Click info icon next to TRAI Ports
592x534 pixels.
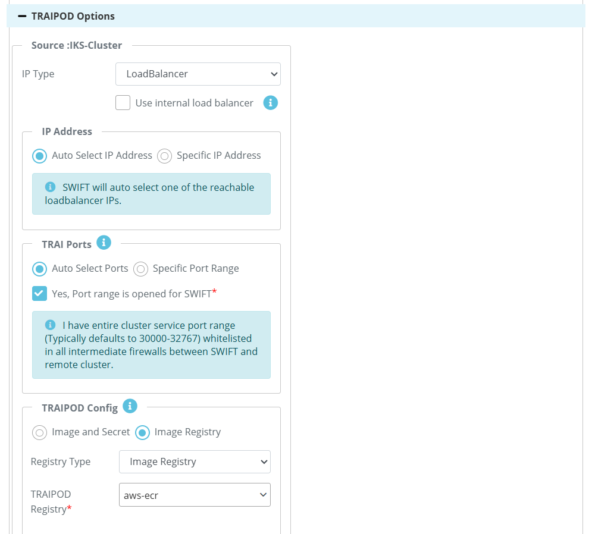tap(104, 243)
